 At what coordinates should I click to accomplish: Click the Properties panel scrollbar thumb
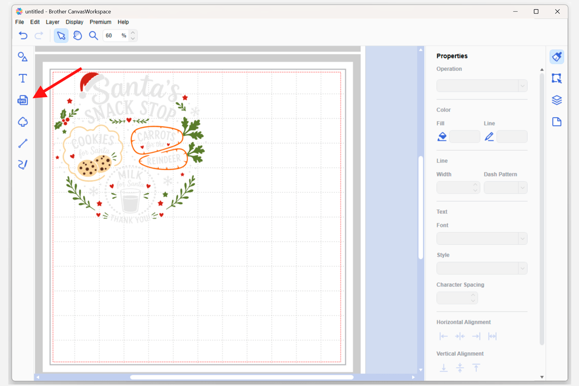click(x=542, y=208)
